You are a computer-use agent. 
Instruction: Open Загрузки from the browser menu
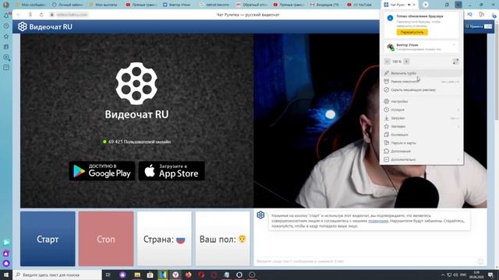coord(421,118)
